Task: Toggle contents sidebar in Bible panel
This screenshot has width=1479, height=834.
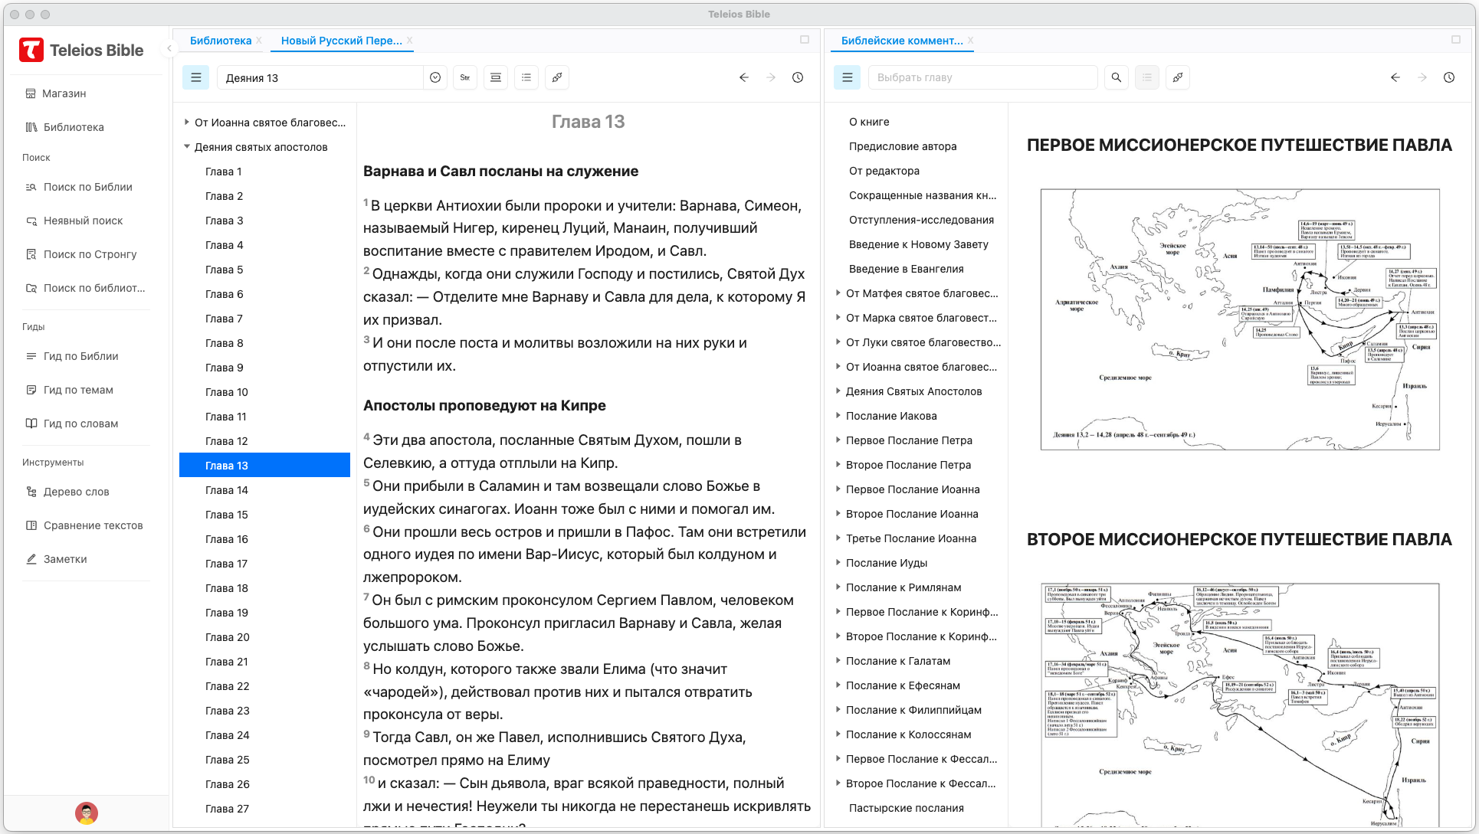Action: tap(195, 77)
